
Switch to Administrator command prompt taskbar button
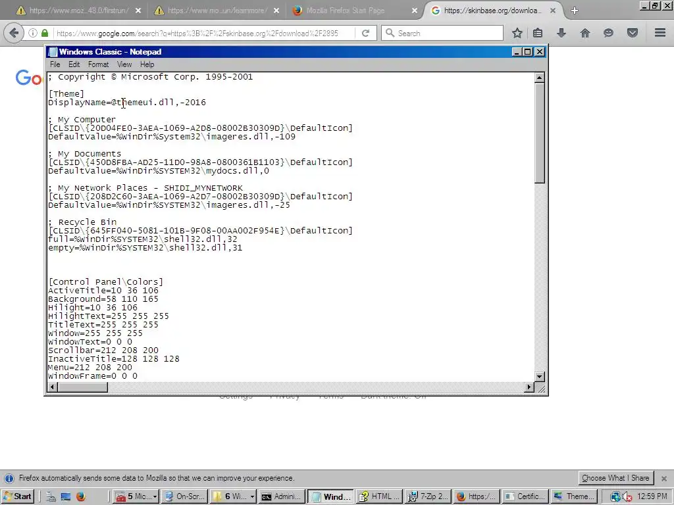click(x=282, y=496)
